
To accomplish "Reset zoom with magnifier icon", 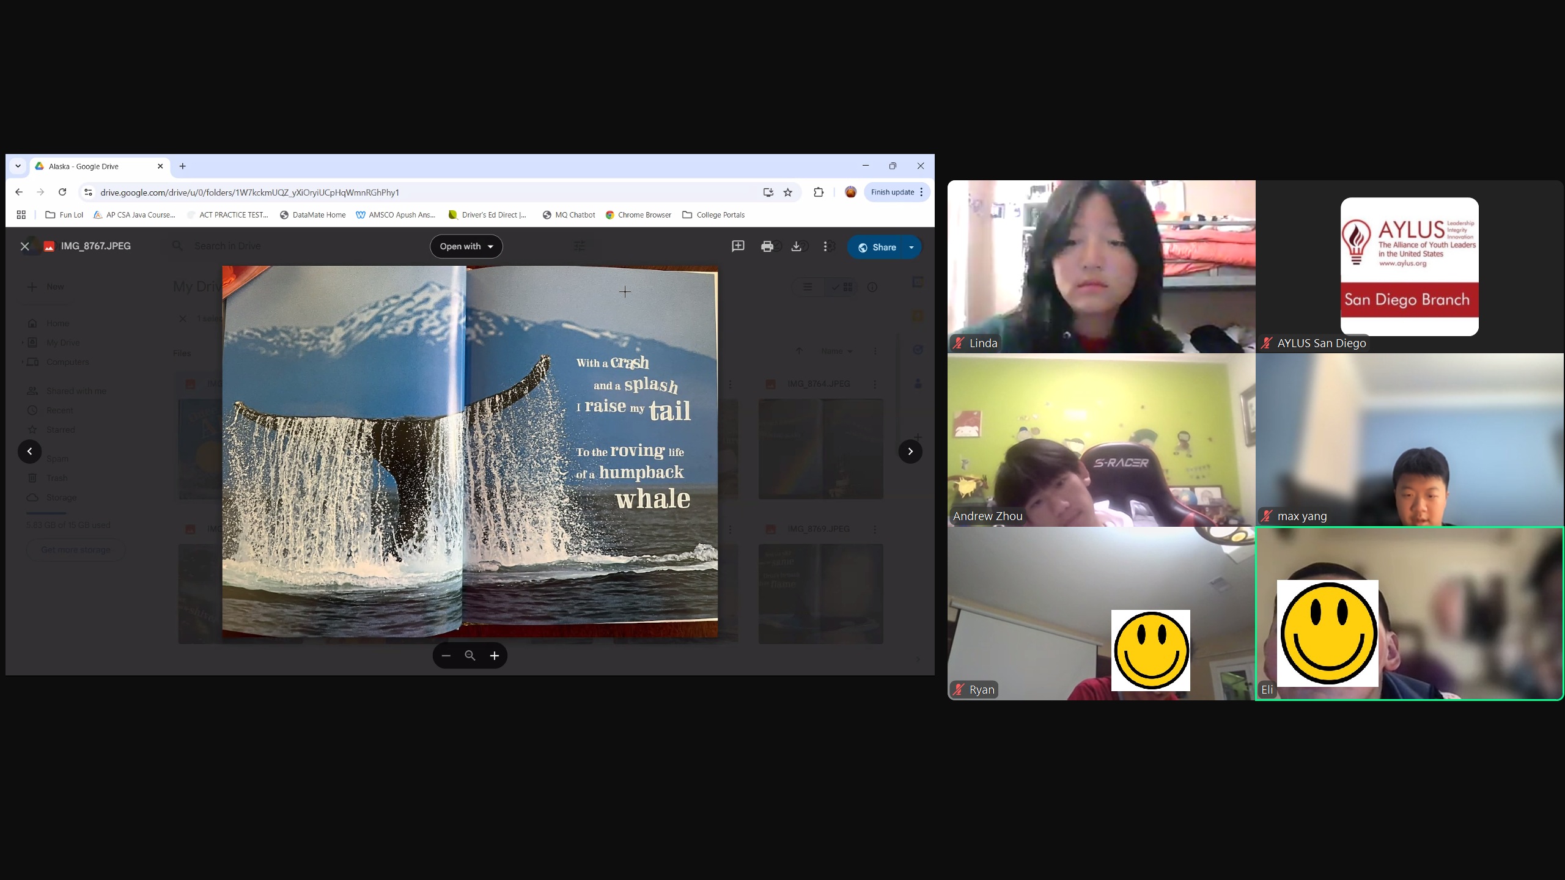I will click(470, 656).
